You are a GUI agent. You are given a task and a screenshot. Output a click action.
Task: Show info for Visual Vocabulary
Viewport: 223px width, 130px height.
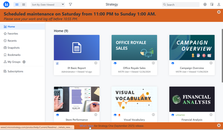[153, 115]
